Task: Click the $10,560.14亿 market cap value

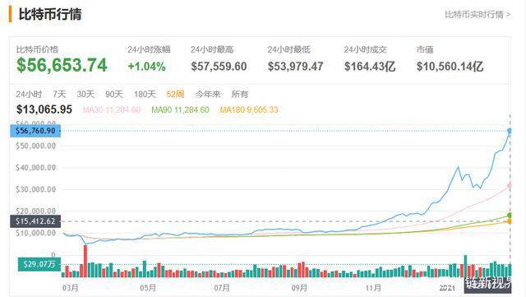Action: pyautogui.click(x=450, y=67)
